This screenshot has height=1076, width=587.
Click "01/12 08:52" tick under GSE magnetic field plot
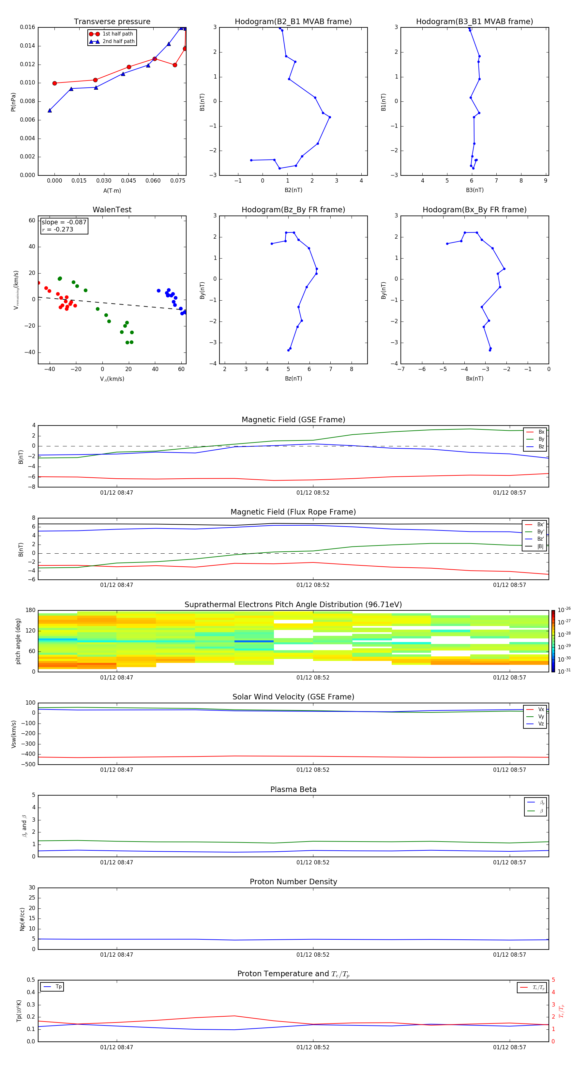coord(313,493)
